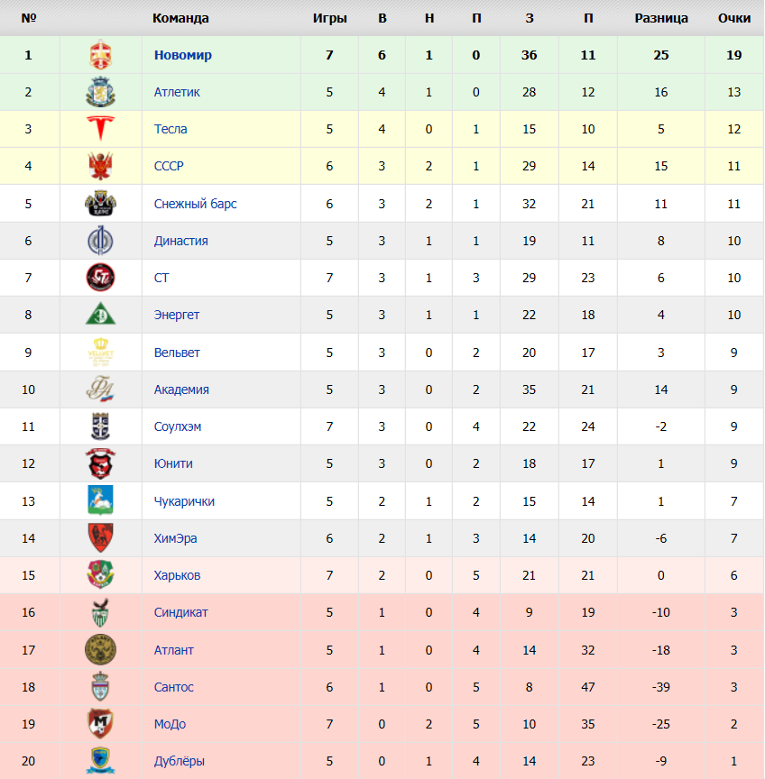Open the Атлетик team link
The height and width of the screenshot is (779, 765).
point(177,92)
